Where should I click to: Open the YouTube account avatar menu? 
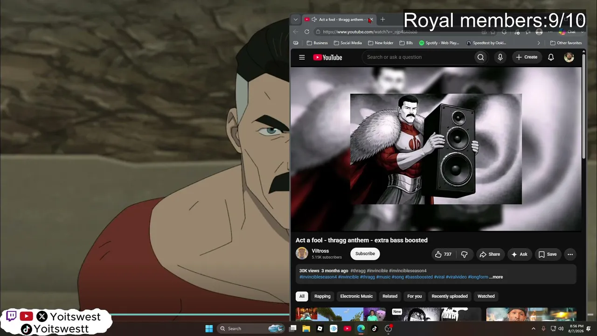569,57
